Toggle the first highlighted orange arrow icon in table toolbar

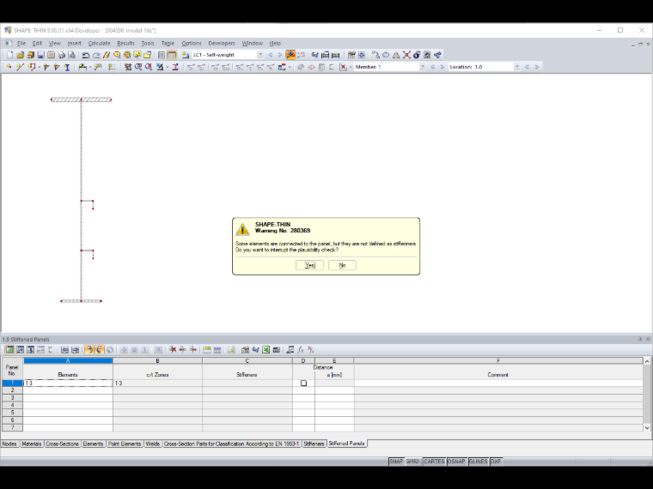[89, 350]
